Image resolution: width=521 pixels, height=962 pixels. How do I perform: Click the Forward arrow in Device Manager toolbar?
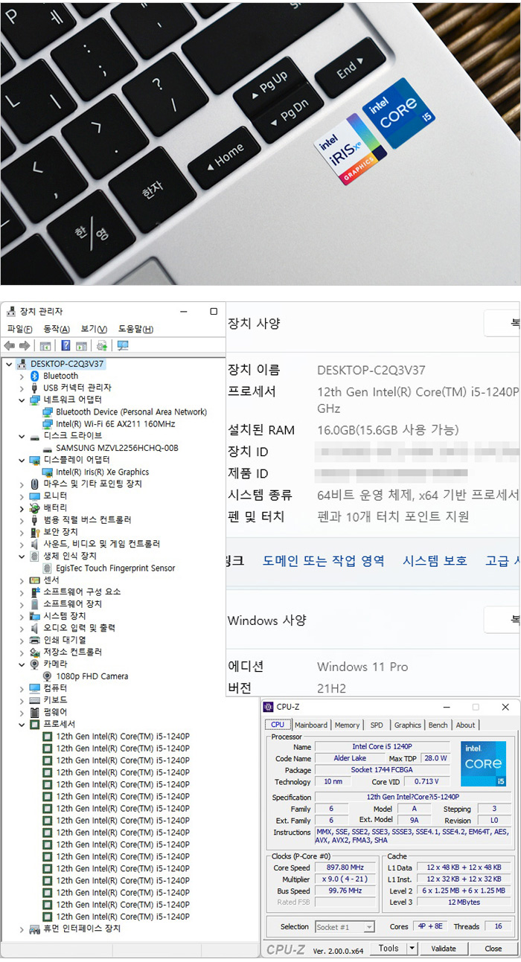(25, 346)
